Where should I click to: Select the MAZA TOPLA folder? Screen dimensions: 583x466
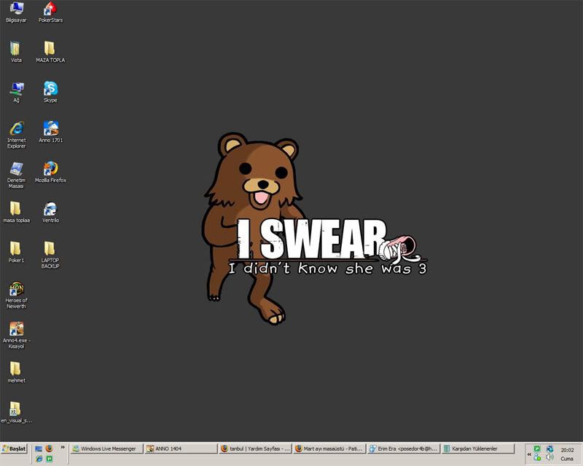50,49
